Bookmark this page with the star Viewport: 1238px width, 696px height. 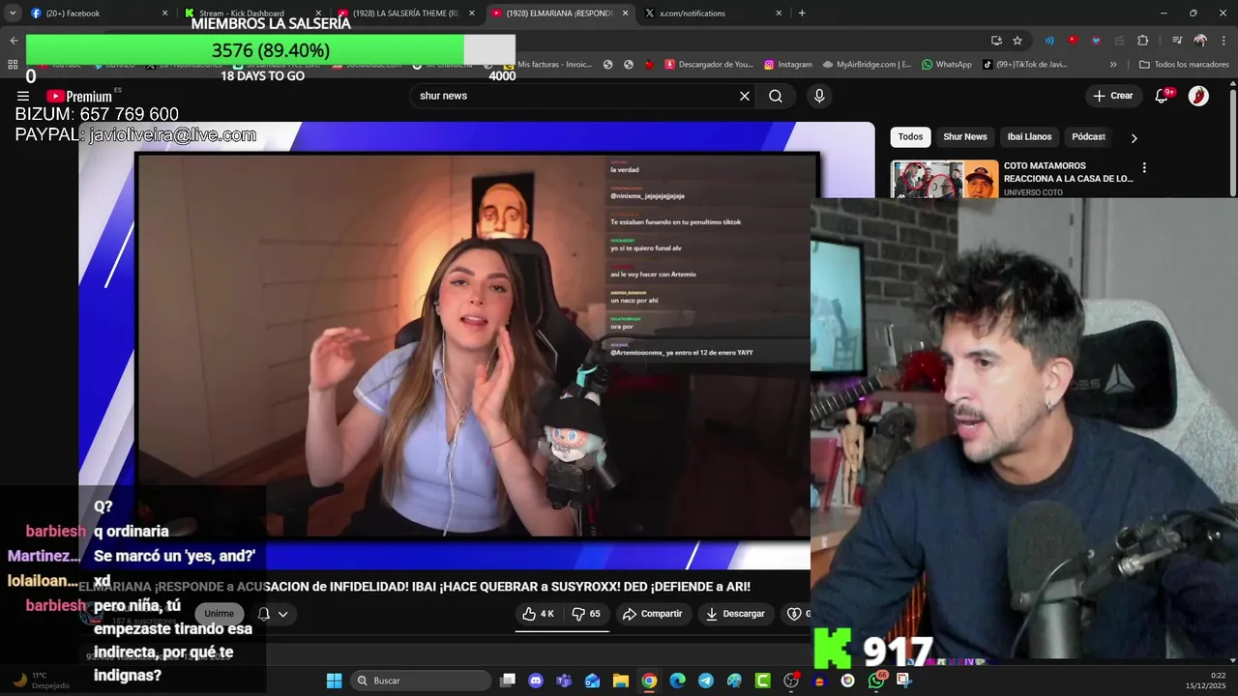[1017, 41]
